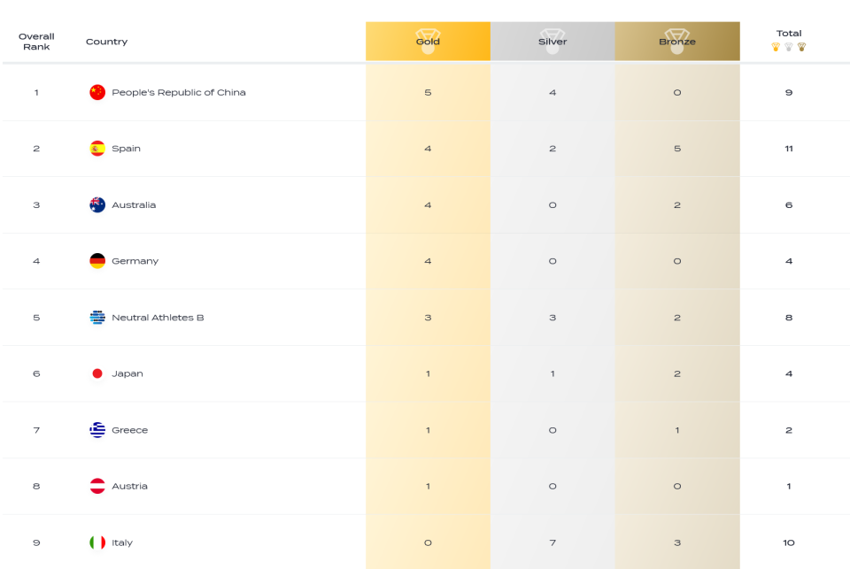Select Greece's total of 2 medals

tap(789, 430)
